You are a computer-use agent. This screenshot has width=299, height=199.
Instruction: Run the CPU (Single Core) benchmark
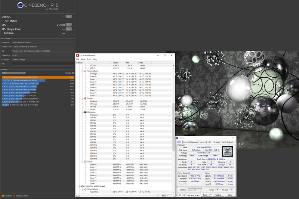pos(69,29)
